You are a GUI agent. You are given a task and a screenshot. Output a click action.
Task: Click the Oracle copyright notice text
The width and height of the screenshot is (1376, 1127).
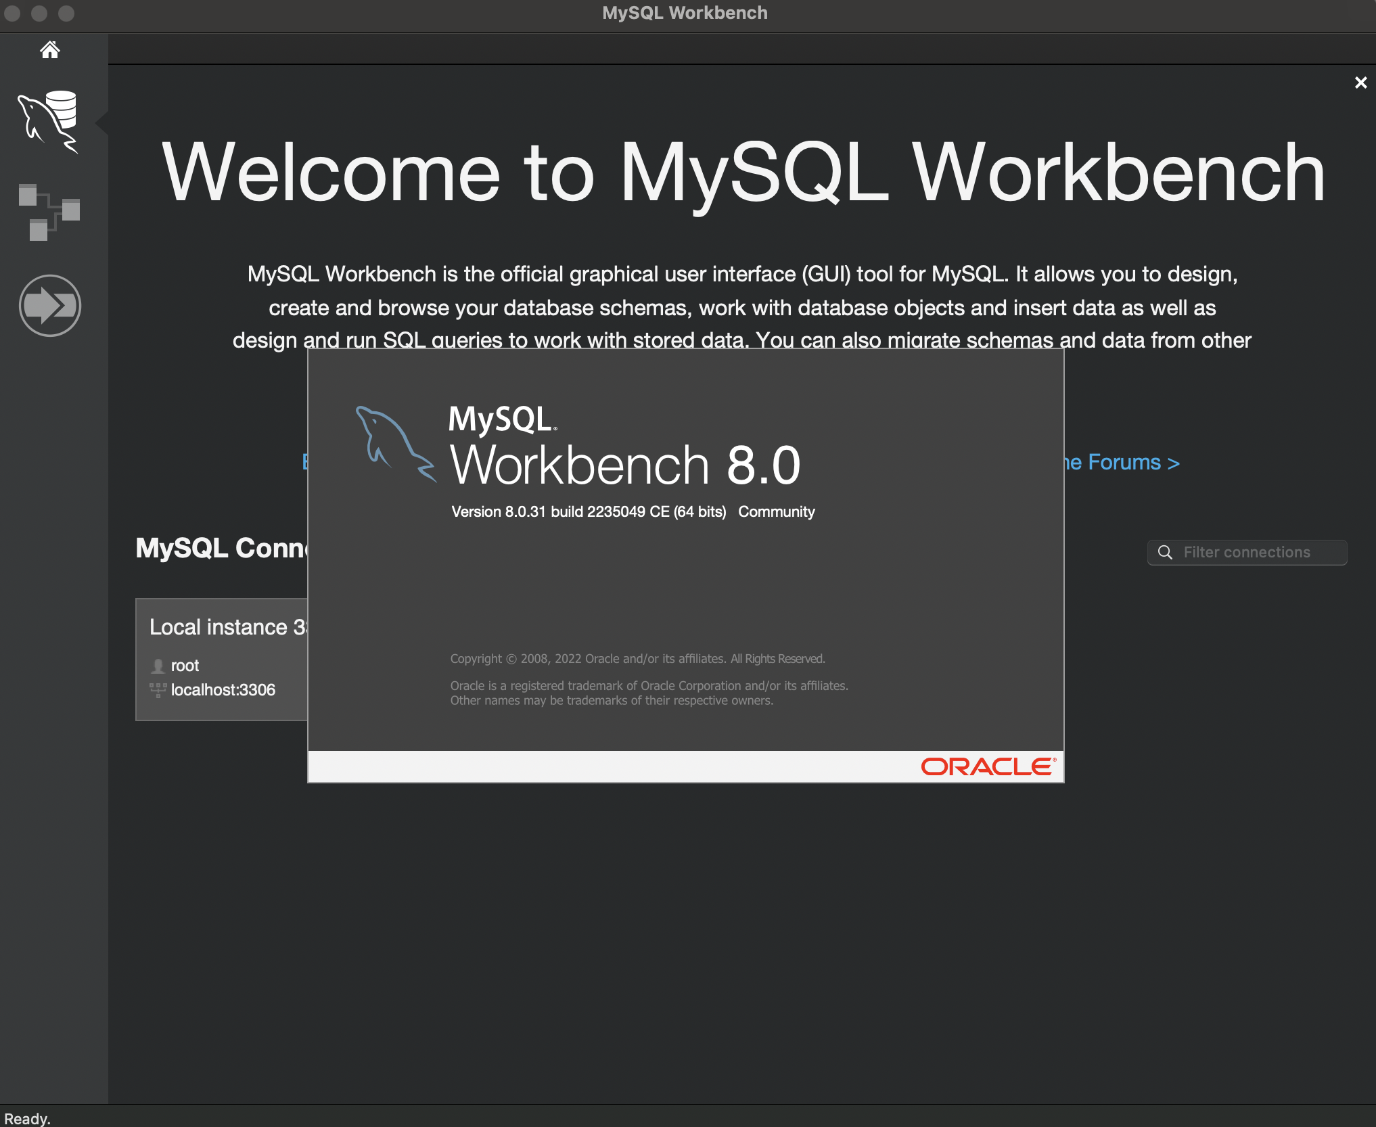pos(637,659)
